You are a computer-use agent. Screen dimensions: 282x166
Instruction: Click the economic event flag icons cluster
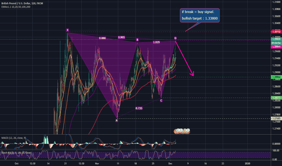coord(182,131)
